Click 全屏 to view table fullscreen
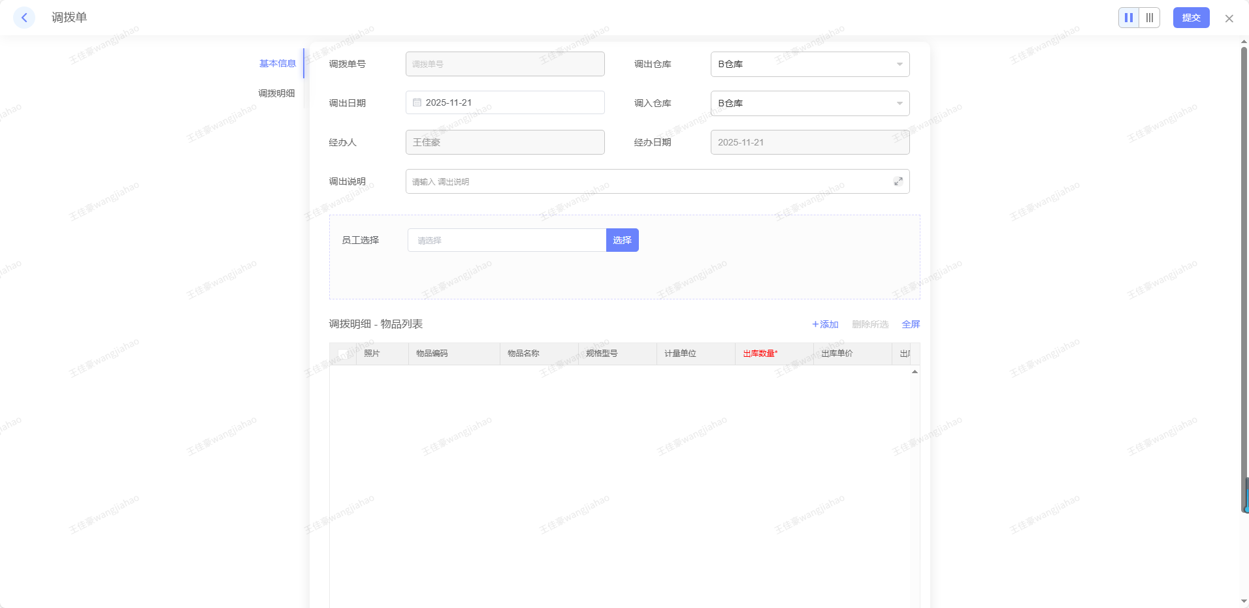This screenshot has width=1249, height=608. [911, 324]
